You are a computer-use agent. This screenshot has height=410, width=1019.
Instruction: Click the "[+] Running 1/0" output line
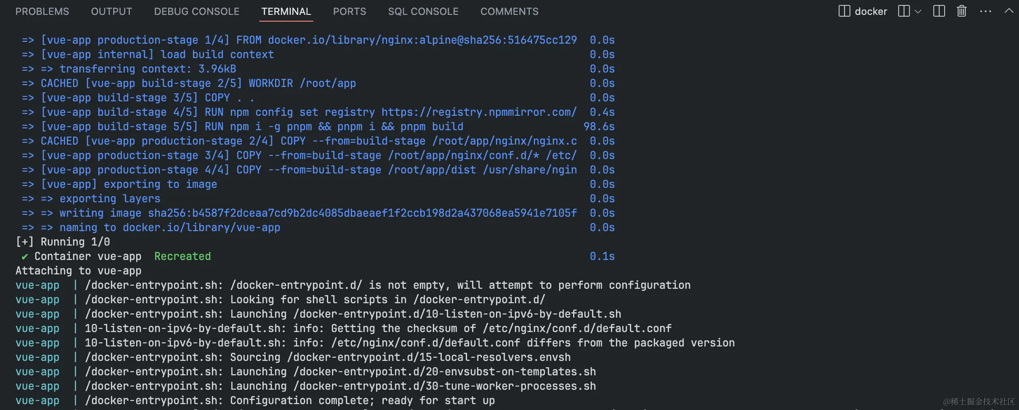[63, 242]
